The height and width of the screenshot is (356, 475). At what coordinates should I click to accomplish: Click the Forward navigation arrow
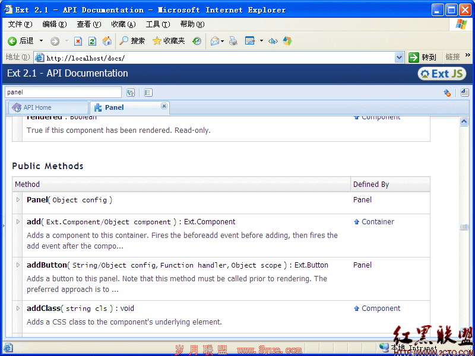pos(55,41)
